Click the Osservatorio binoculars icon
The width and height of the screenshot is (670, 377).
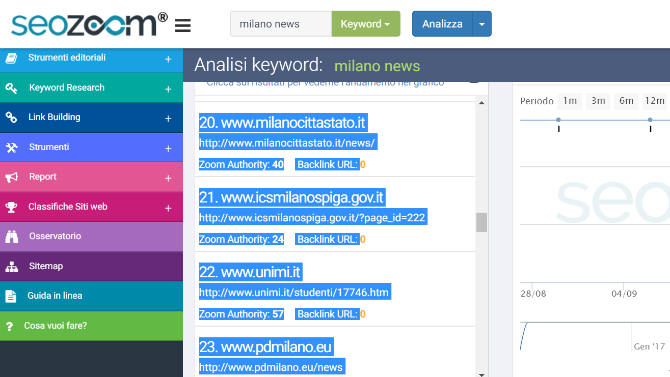coord(11,237)
